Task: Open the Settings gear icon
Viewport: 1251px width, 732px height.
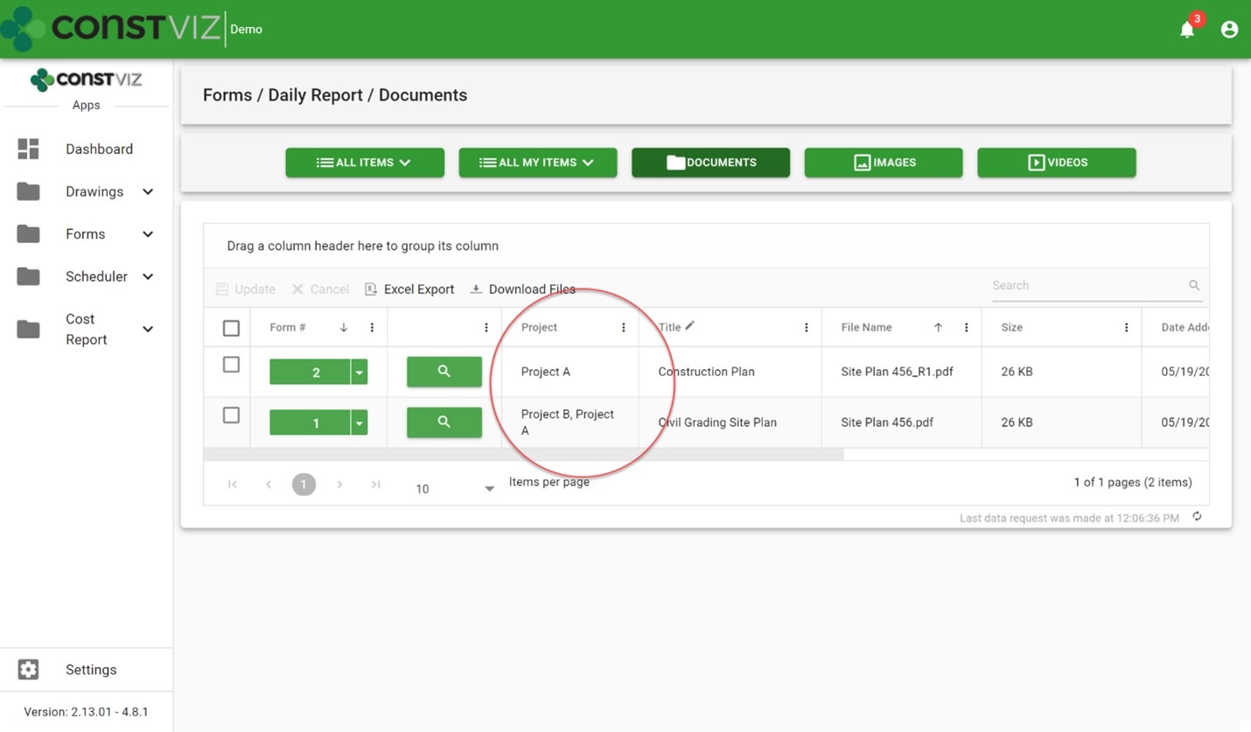Action: point(28,669)
